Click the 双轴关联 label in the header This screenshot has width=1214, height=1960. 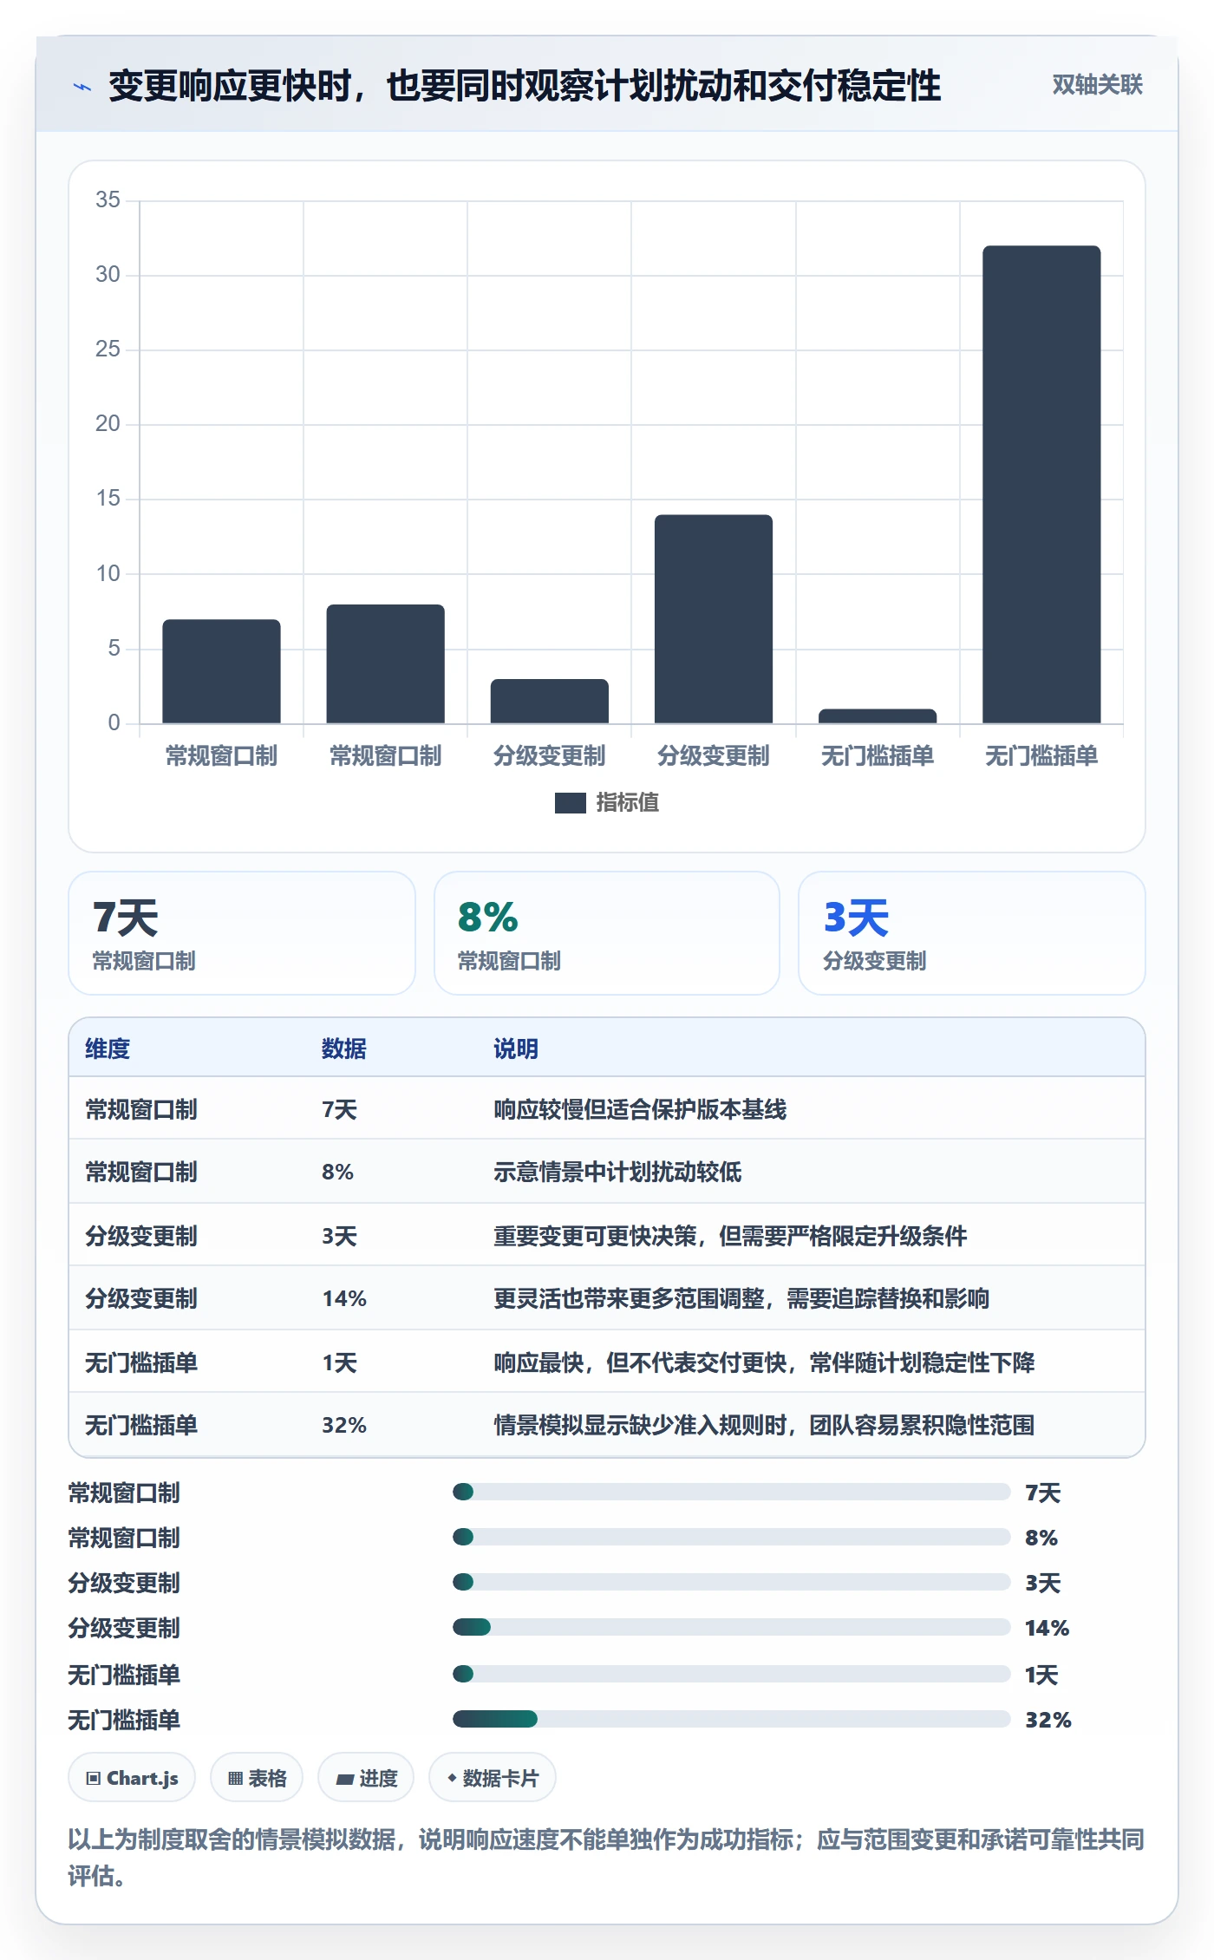pyautogui.click(x=1097, y=85)
